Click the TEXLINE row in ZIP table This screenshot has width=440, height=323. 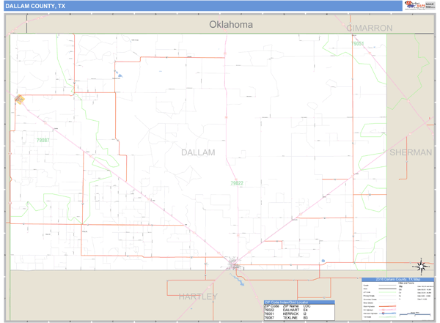click(299, 318)
